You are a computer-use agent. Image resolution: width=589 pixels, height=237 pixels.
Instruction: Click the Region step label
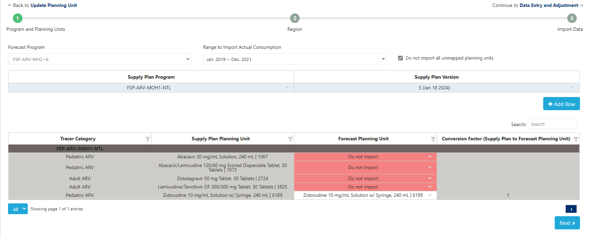point(295,29)
